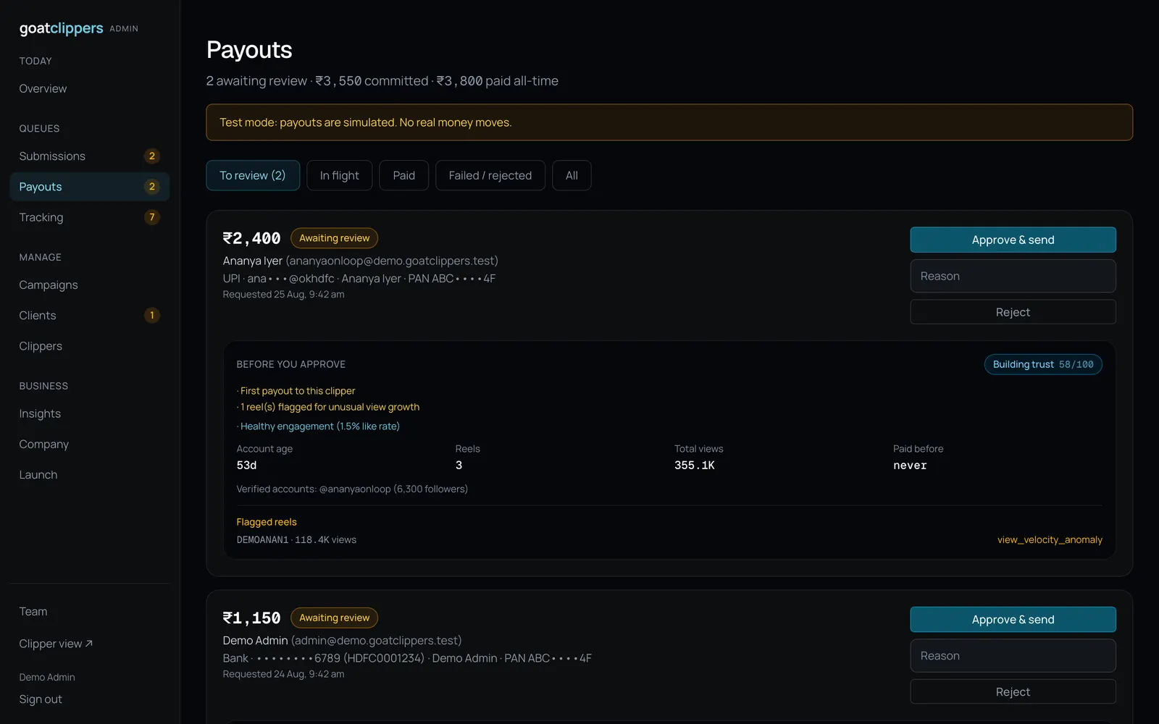
Task: Click the Building trust 58/100 badge
Action: 1043,364
